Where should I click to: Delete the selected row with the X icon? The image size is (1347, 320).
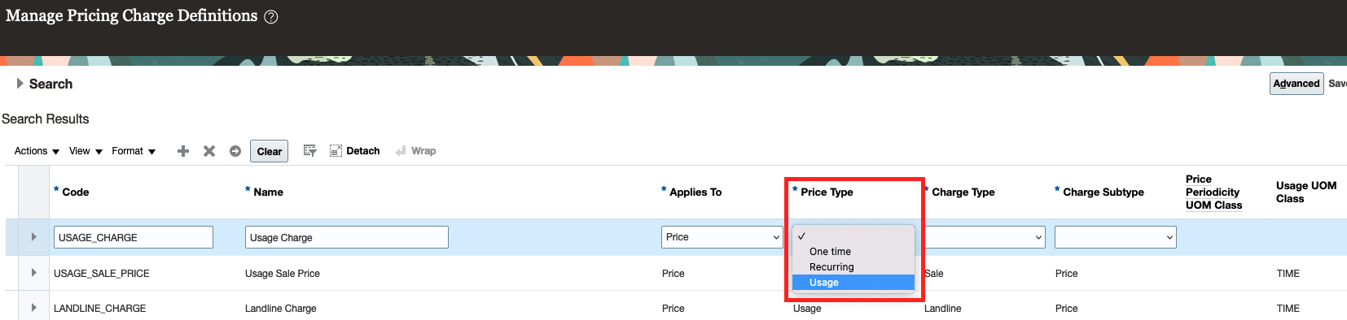(209, 151)
